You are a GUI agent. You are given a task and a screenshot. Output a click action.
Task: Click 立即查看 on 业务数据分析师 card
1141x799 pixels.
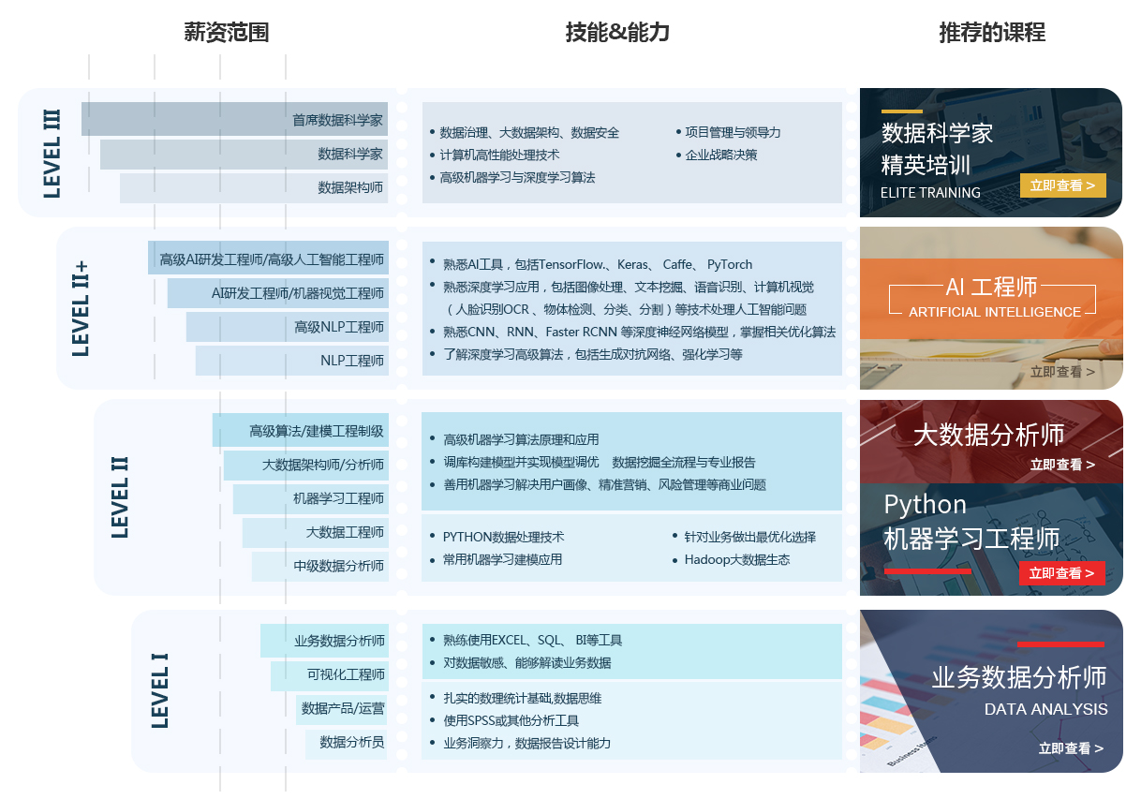[x=1071, y=748]
